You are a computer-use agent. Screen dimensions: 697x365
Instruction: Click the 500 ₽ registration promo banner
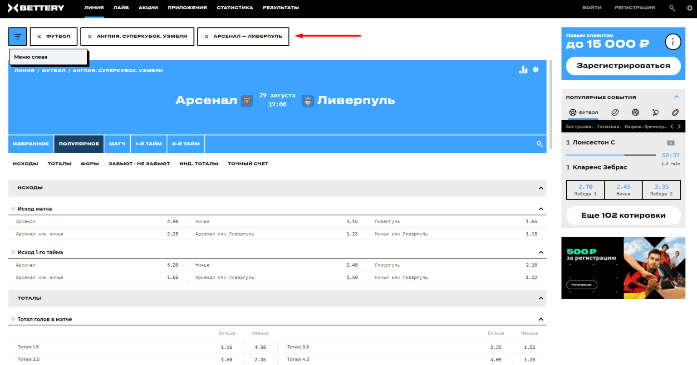[623, 268]
